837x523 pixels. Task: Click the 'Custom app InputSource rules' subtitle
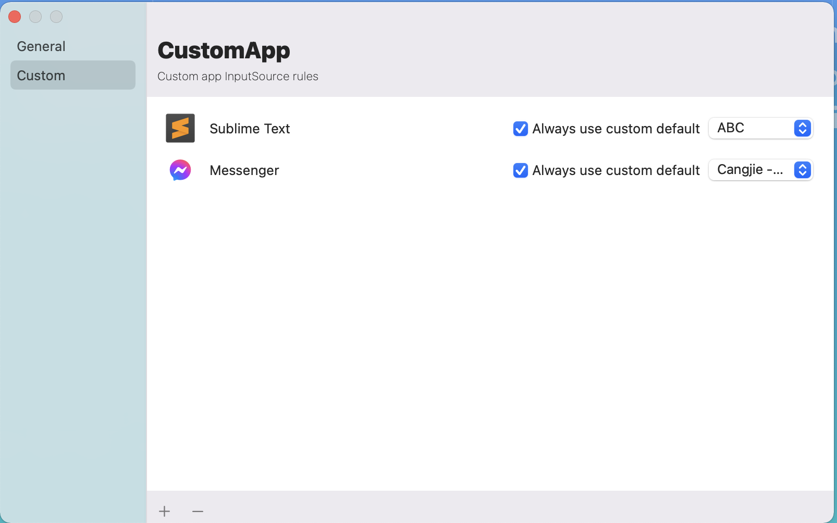238,77
